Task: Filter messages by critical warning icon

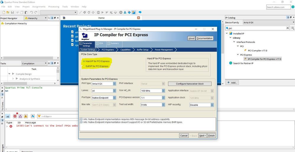Action: [x=20, y=116]
